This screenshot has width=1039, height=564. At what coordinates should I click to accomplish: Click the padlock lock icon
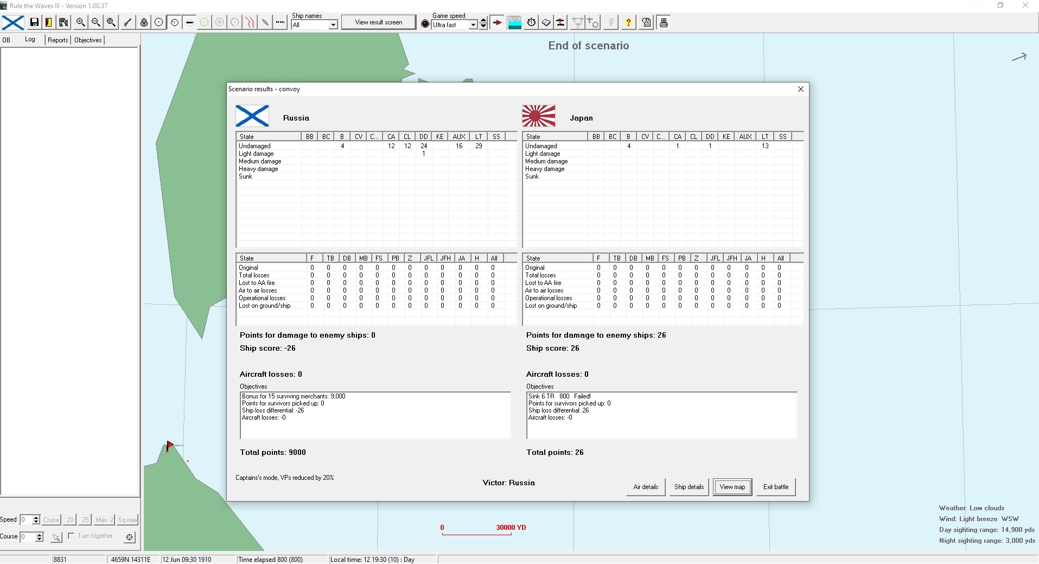pyautogui.click(x=144, y=22)
